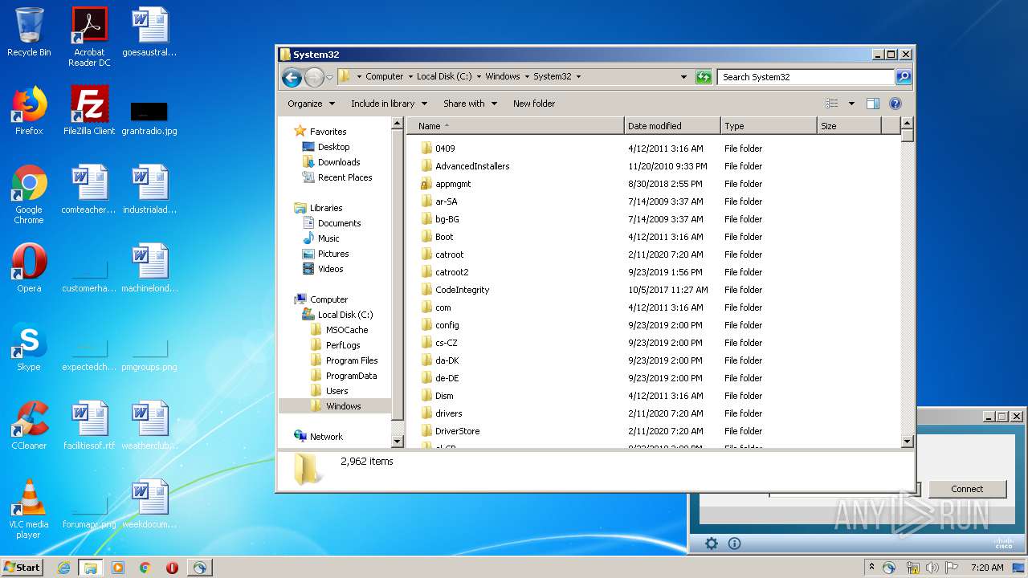Select grantradio.jpg desktop file
1028x578 pixels.
pos(149,117)
